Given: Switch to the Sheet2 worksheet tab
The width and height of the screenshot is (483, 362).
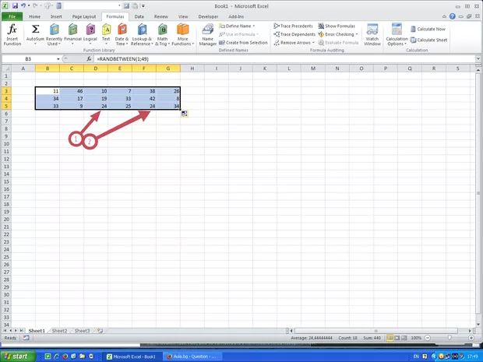Looking at the screenshot, I should [x=60, y=330].
